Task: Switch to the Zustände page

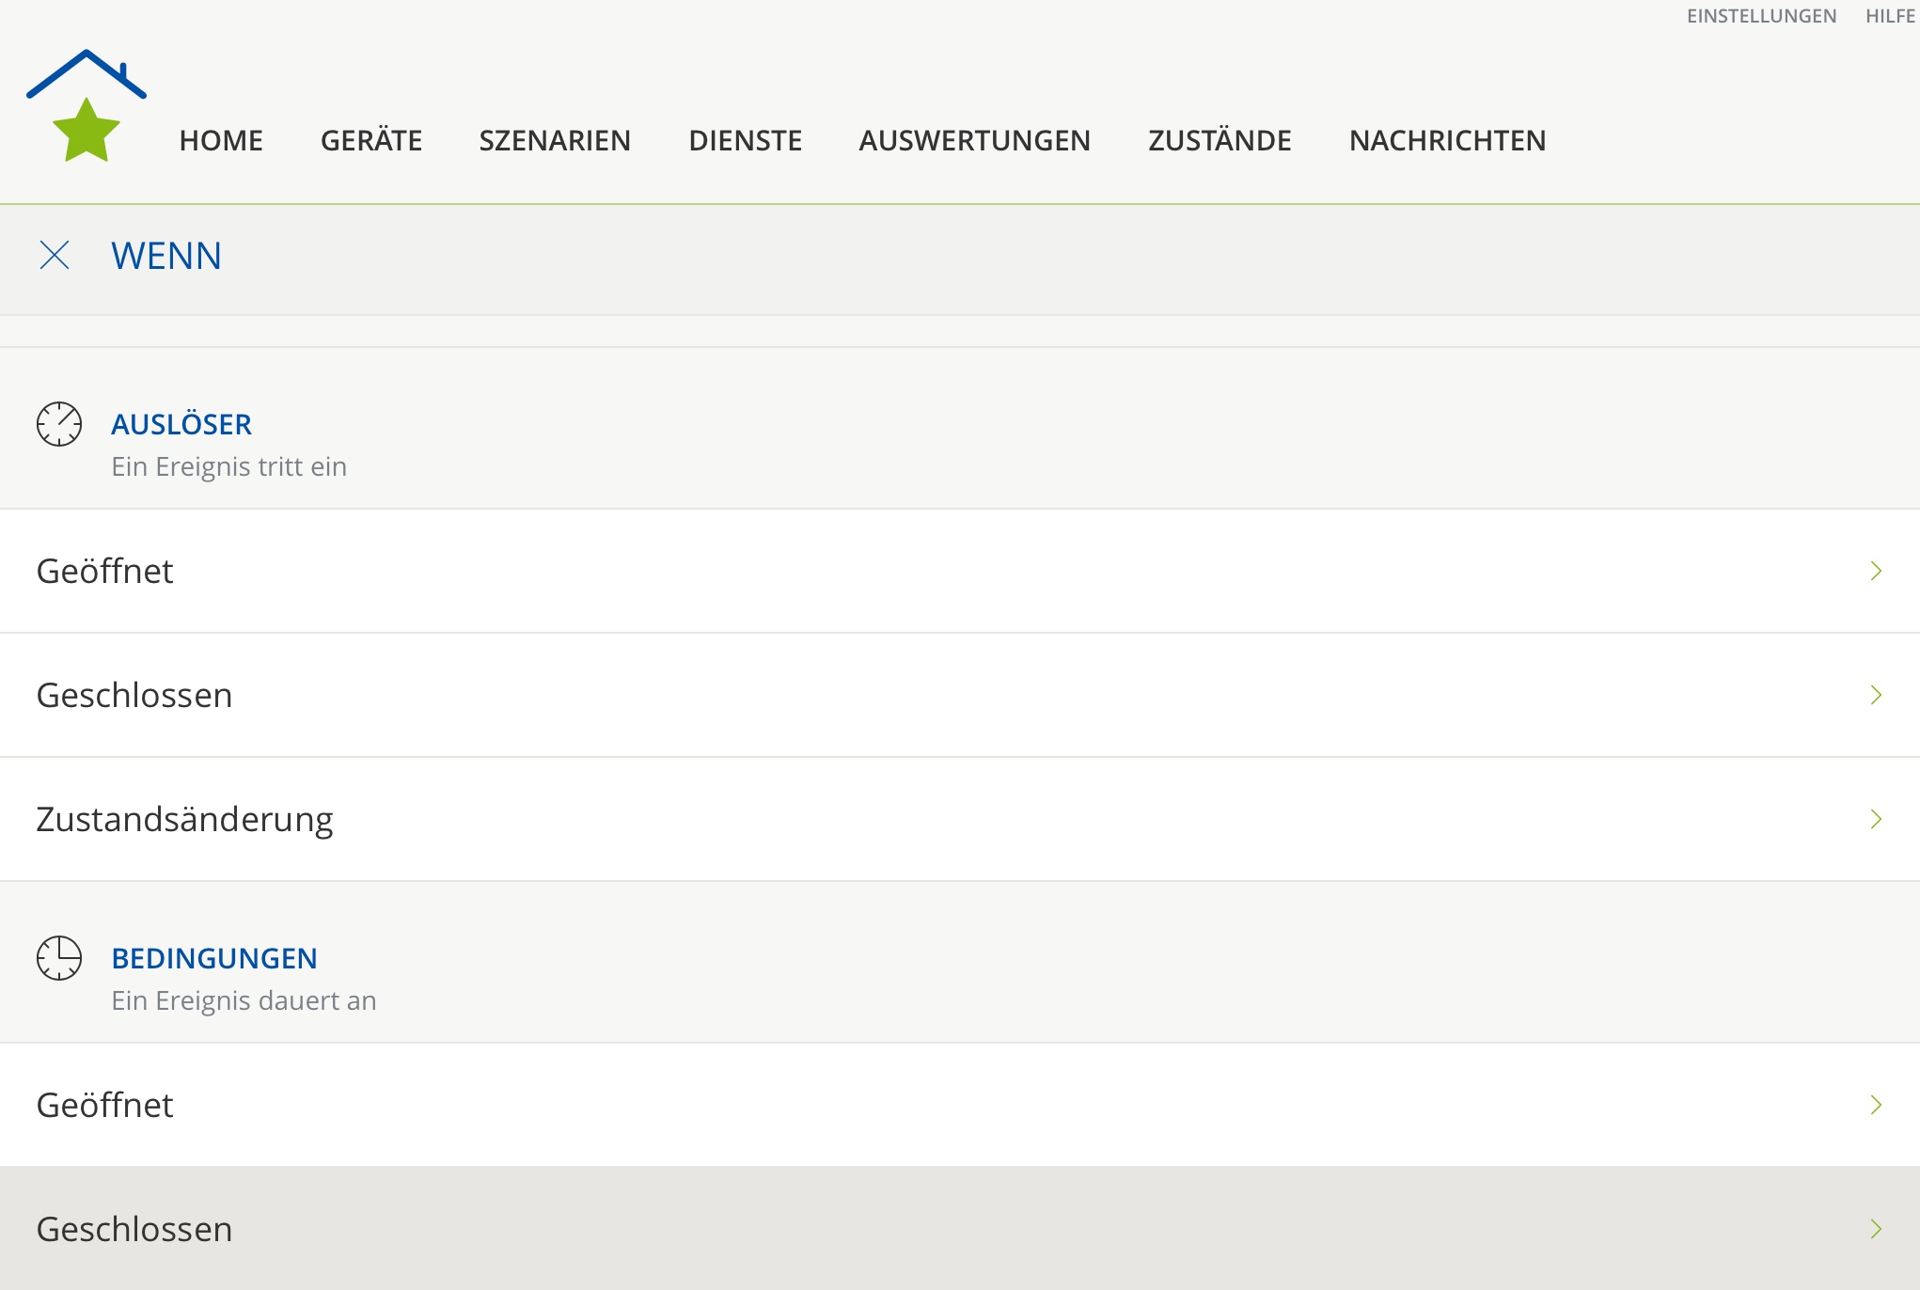Action: pyautogui.click(x=1220, y=140)
